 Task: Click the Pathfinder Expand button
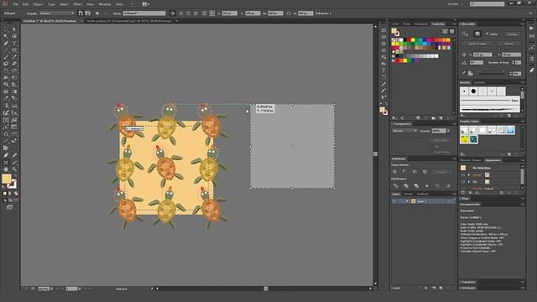[x=442, y=171]
